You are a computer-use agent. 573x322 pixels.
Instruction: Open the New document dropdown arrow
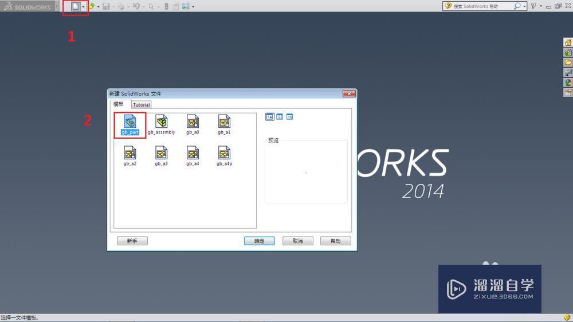point(83,6)
